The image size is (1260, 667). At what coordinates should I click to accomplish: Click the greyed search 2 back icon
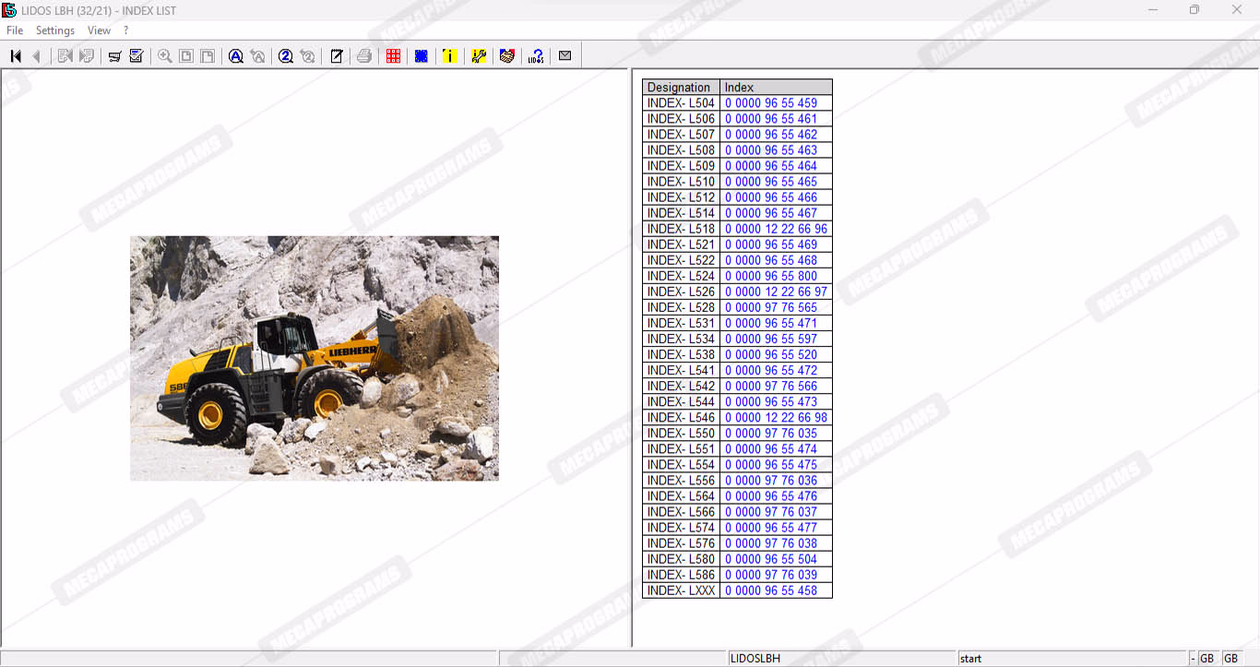(308, 56)
